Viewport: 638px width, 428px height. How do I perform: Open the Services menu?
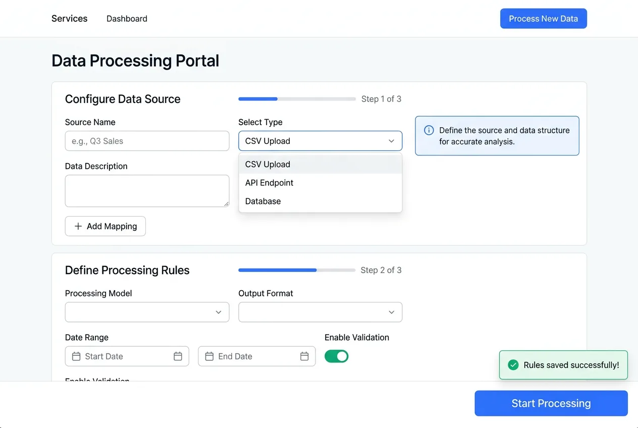pyautogui.click(x=69, y=19)
